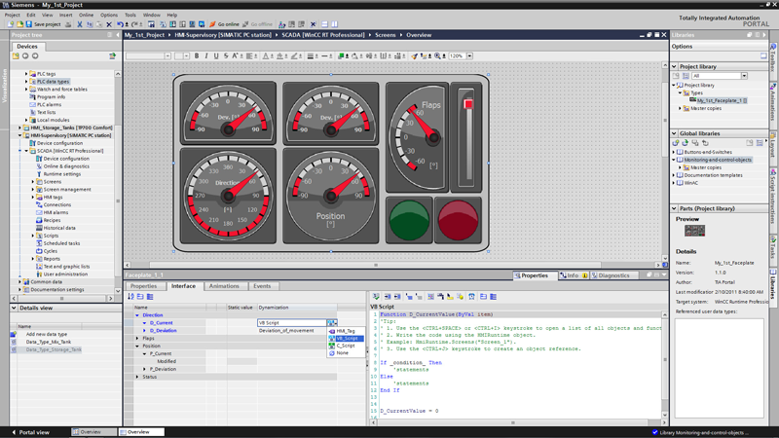Viewport: 779px width, 438px height.
Task: Click the Go online button
Action: [x=224, y=24]
